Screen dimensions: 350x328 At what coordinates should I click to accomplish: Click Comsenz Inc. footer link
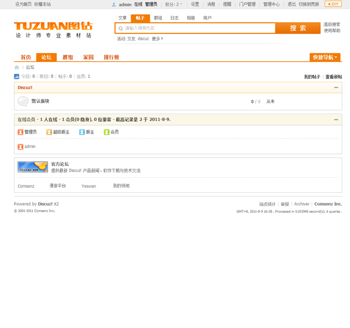pyautogui.click(x=328, y=204)
